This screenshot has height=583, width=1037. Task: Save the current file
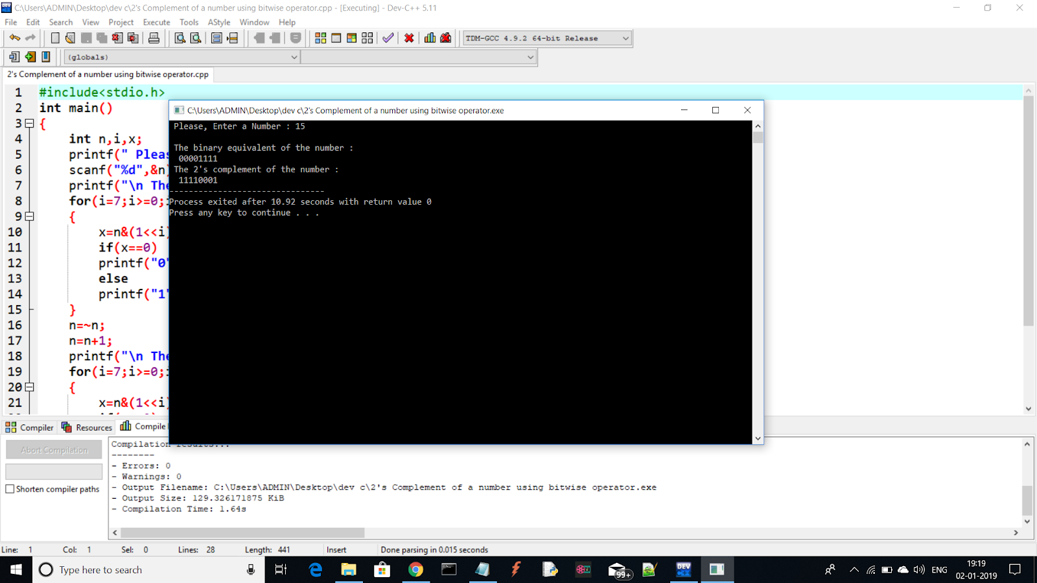(x=86, y=38)
